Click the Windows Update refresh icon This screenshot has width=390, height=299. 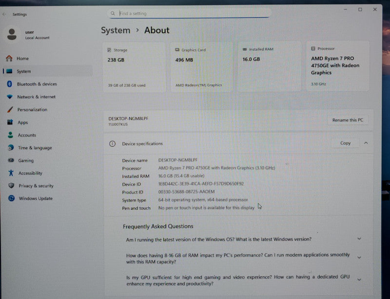[11, 198]
